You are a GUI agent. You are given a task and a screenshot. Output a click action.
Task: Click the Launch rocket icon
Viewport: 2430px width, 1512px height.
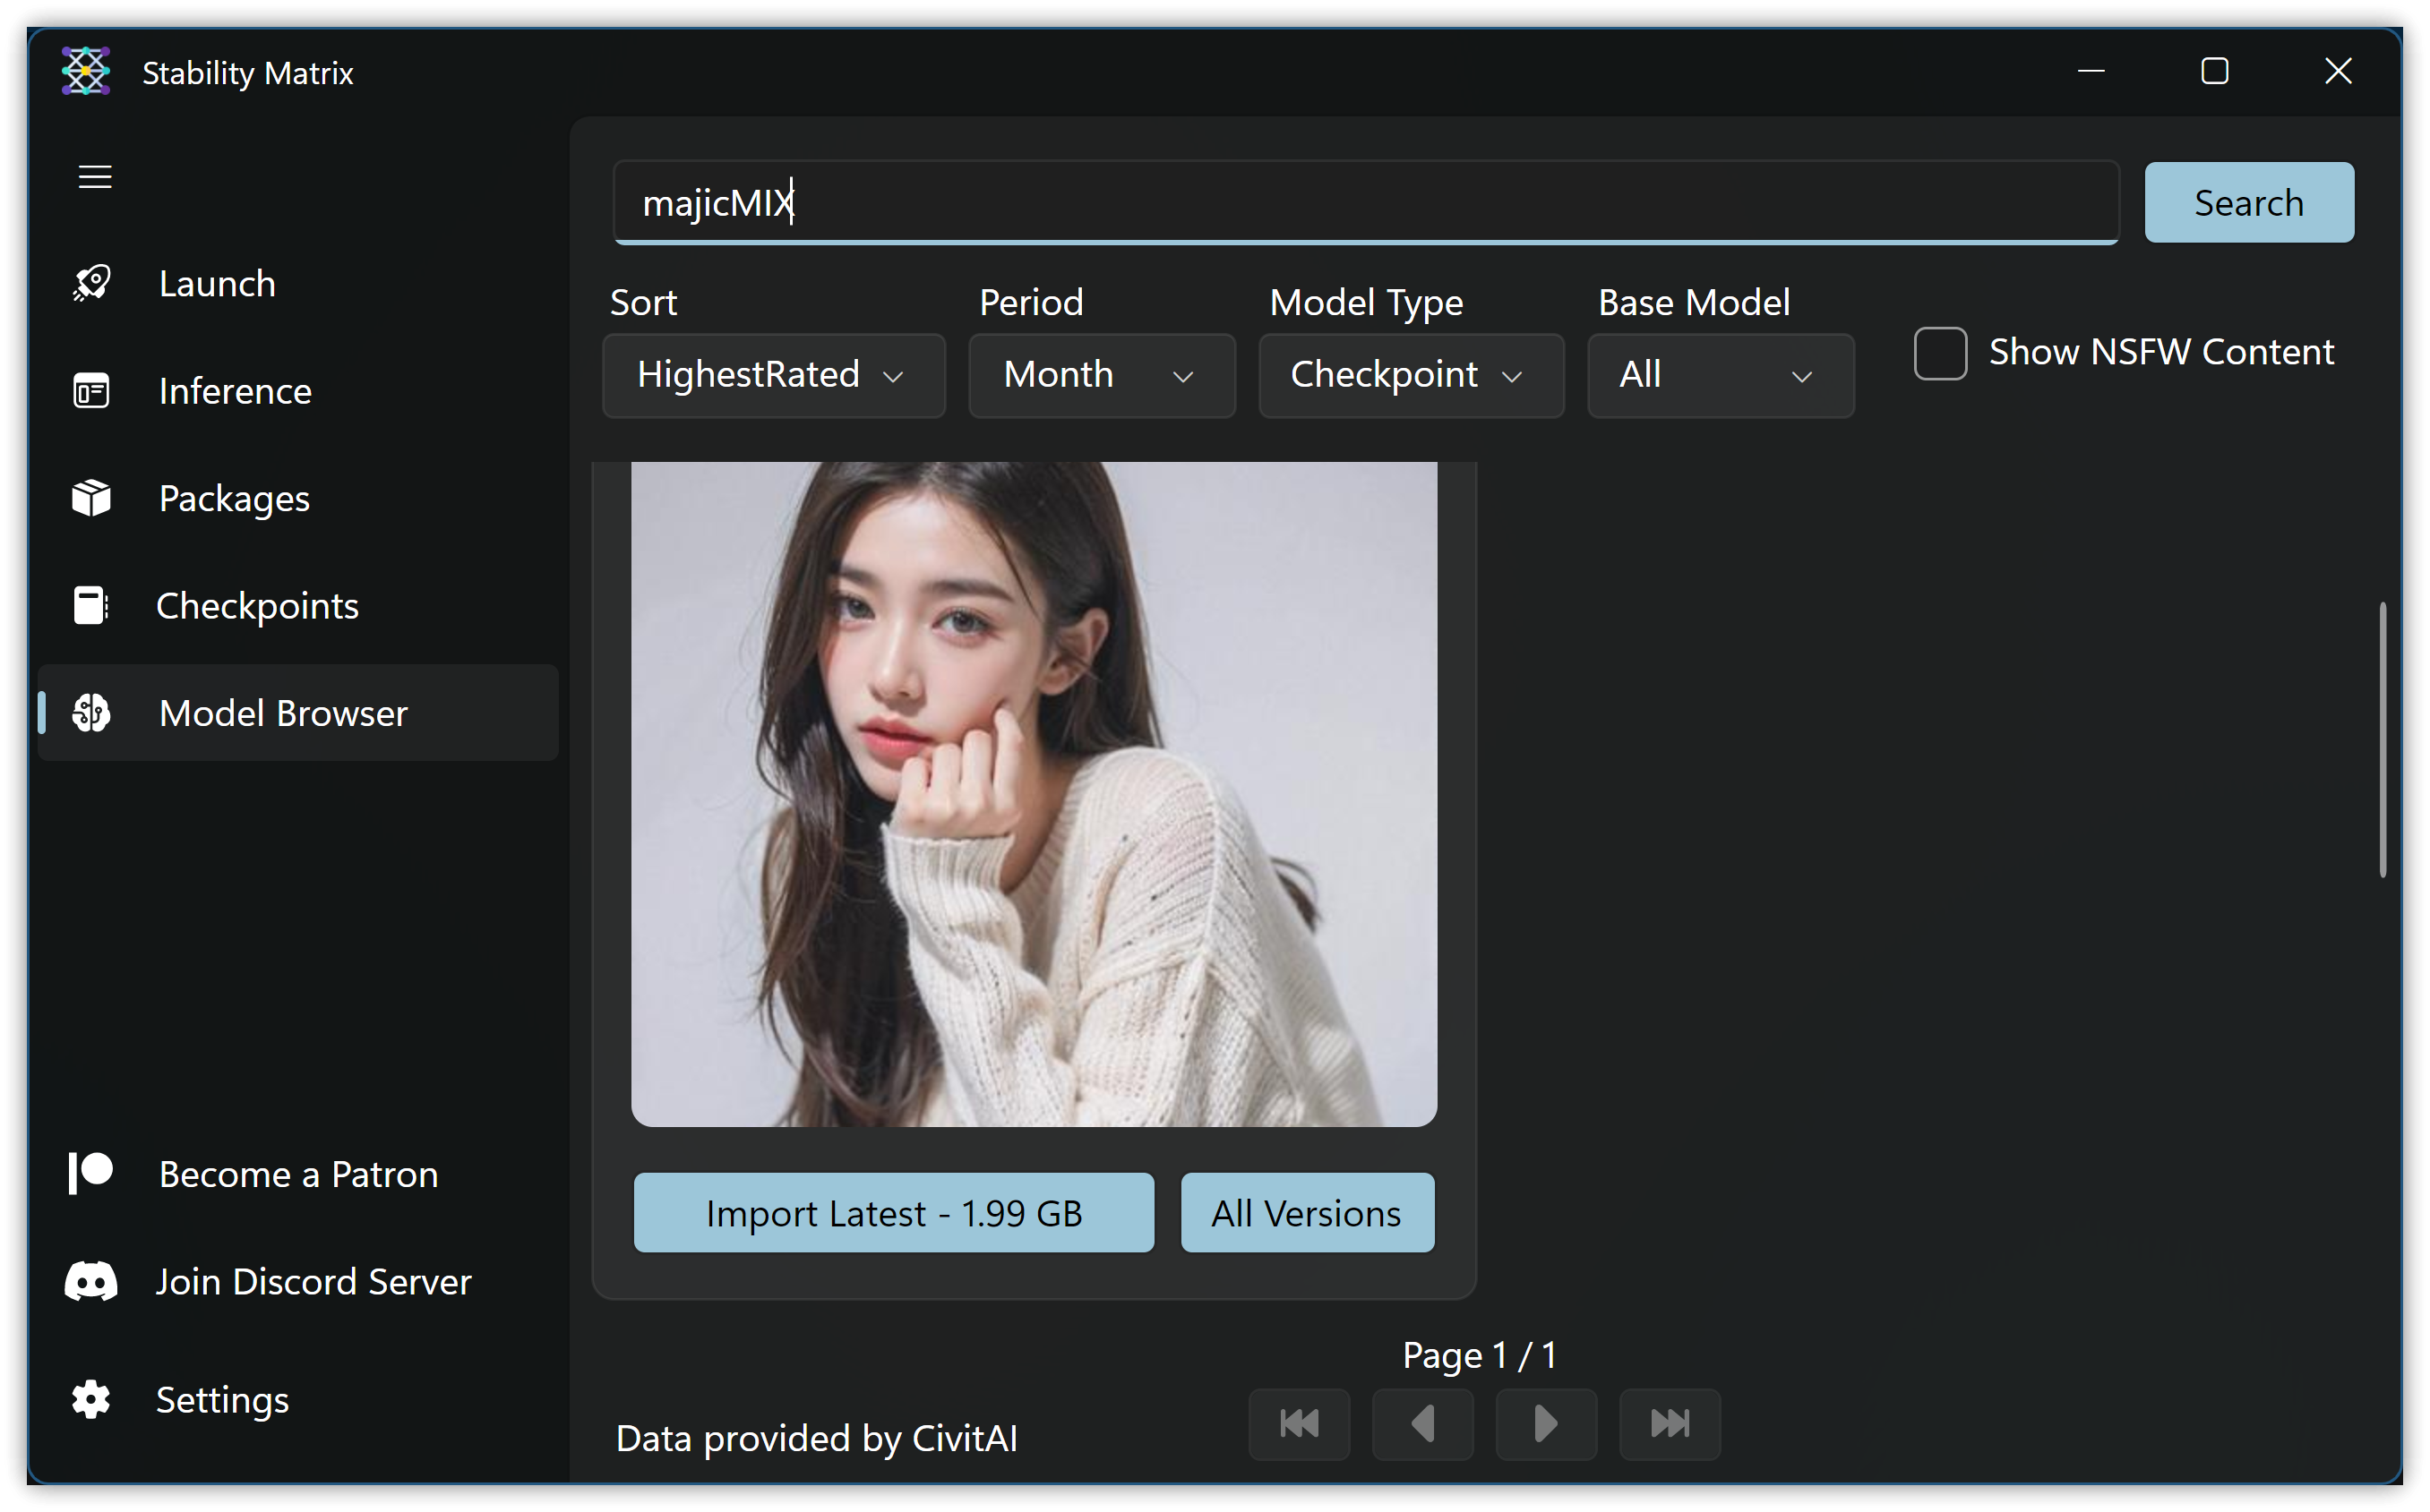(91, 283)
